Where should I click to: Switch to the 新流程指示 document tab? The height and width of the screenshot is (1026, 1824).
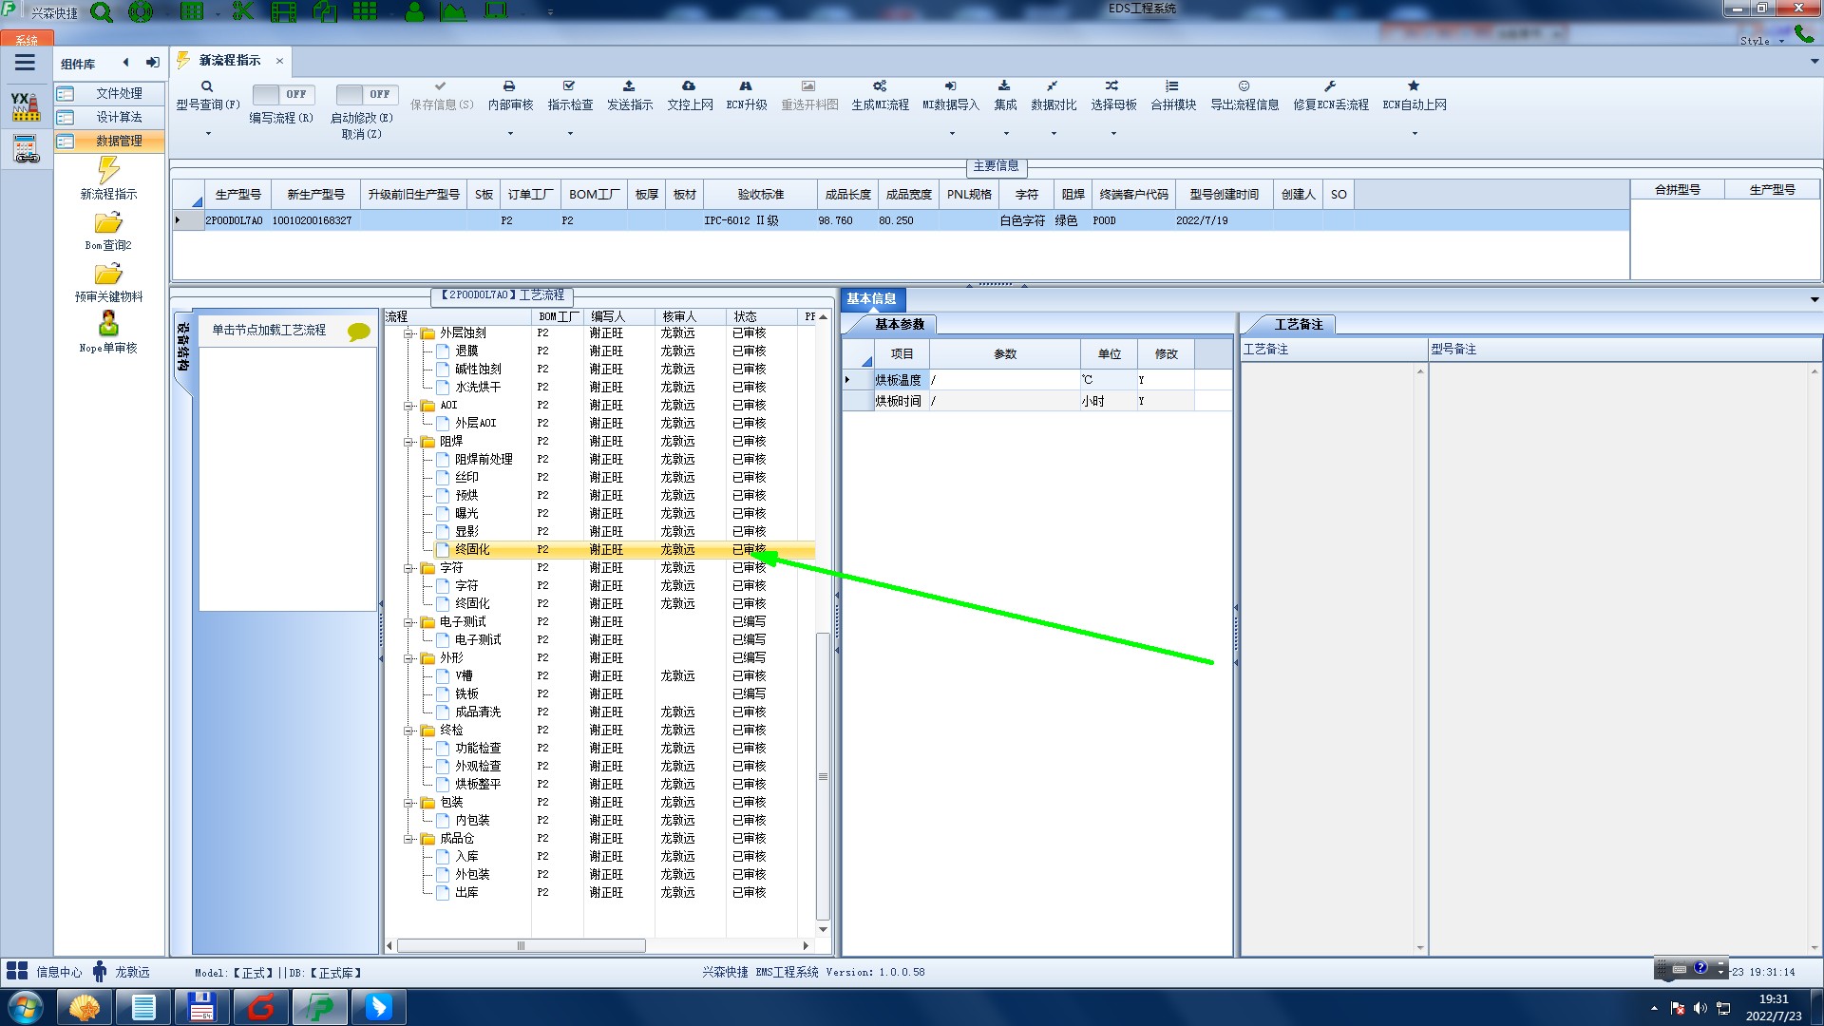click(x=229, y=60)
